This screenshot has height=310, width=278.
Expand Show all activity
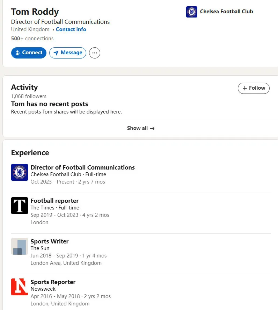coord(140,128)
